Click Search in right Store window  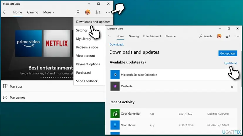pos(205,36)
